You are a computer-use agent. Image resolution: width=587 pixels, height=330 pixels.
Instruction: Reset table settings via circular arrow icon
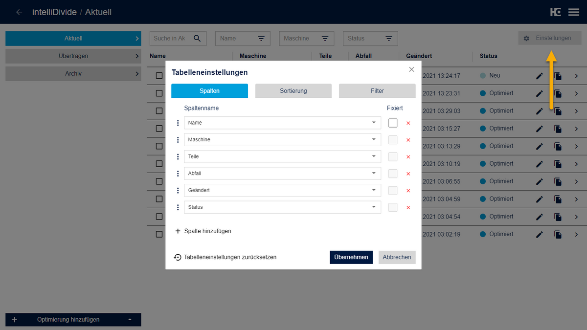click(x=177, y=257)
